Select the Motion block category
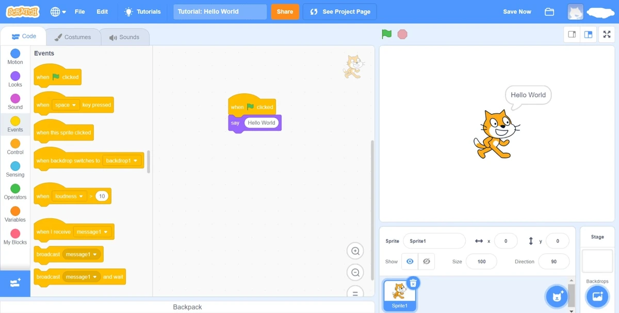Image resolution: width=619 pixels, height=313 pixels. tap(15, 56)
